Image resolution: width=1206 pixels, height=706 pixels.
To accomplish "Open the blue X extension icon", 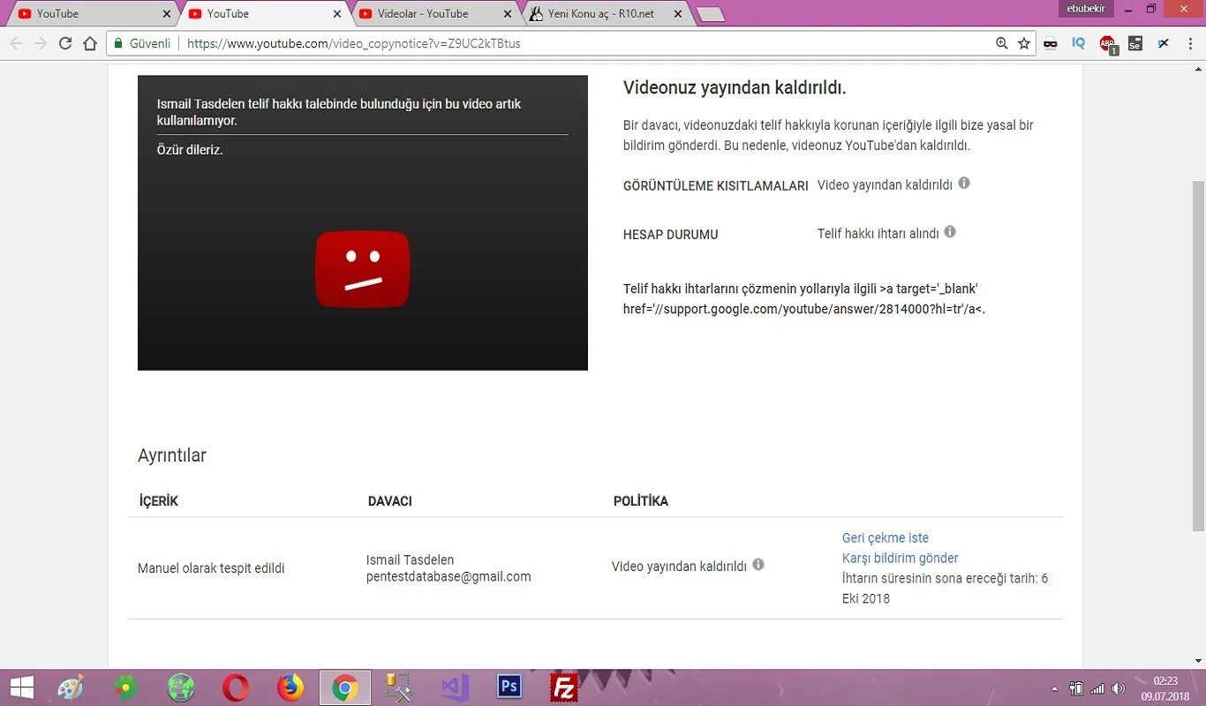I will point(1164,43).
